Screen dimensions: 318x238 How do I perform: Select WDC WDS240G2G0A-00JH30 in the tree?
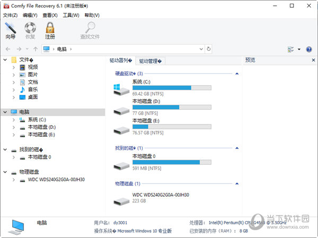pos(56,180)
